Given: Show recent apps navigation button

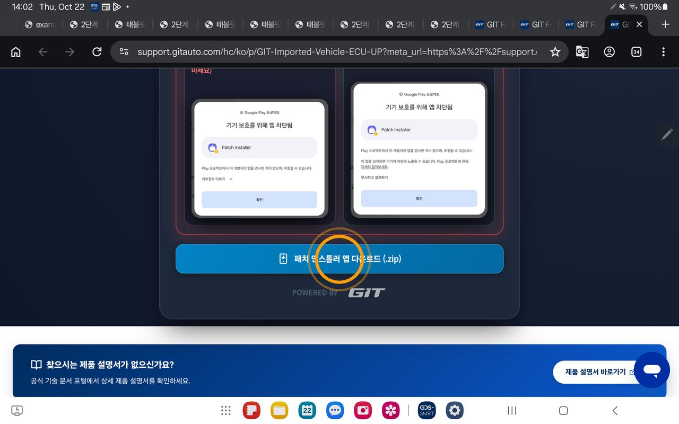Looking at the screenshot, I should click(512, 410).
